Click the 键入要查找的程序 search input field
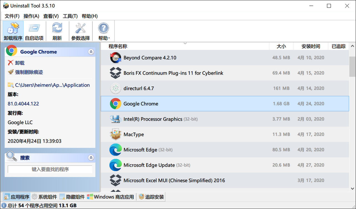This screenshot has width=356, height=209. point(50,169)
